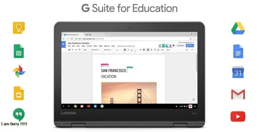
Task: Click the notification bell in system tray
Action: (x=176, y=106)
